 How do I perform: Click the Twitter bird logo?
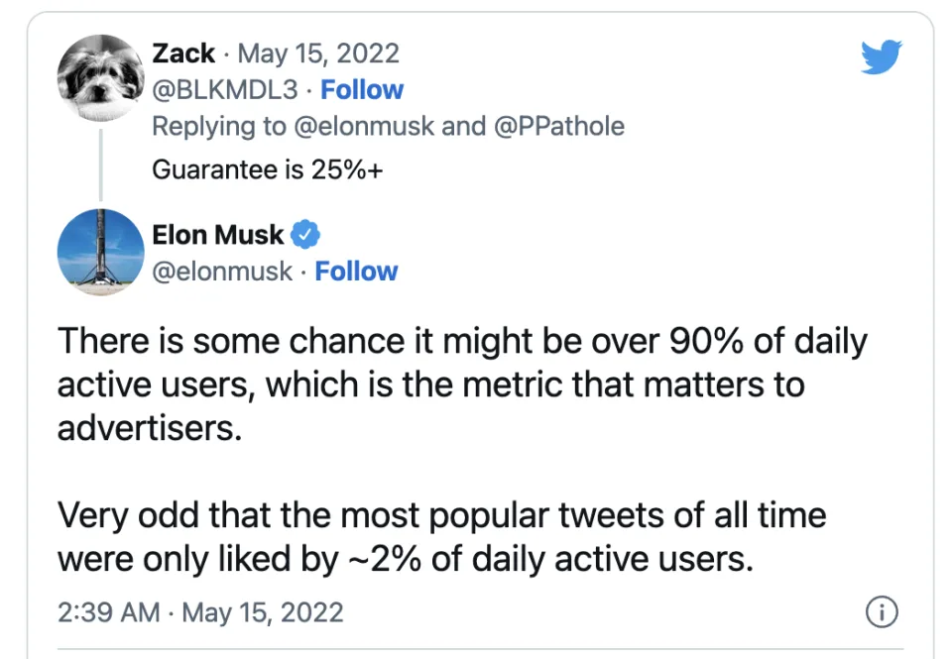[882, 56]
